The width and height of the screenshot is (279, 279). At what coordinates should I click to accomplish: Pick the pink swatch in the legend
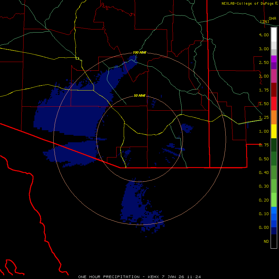274,76
